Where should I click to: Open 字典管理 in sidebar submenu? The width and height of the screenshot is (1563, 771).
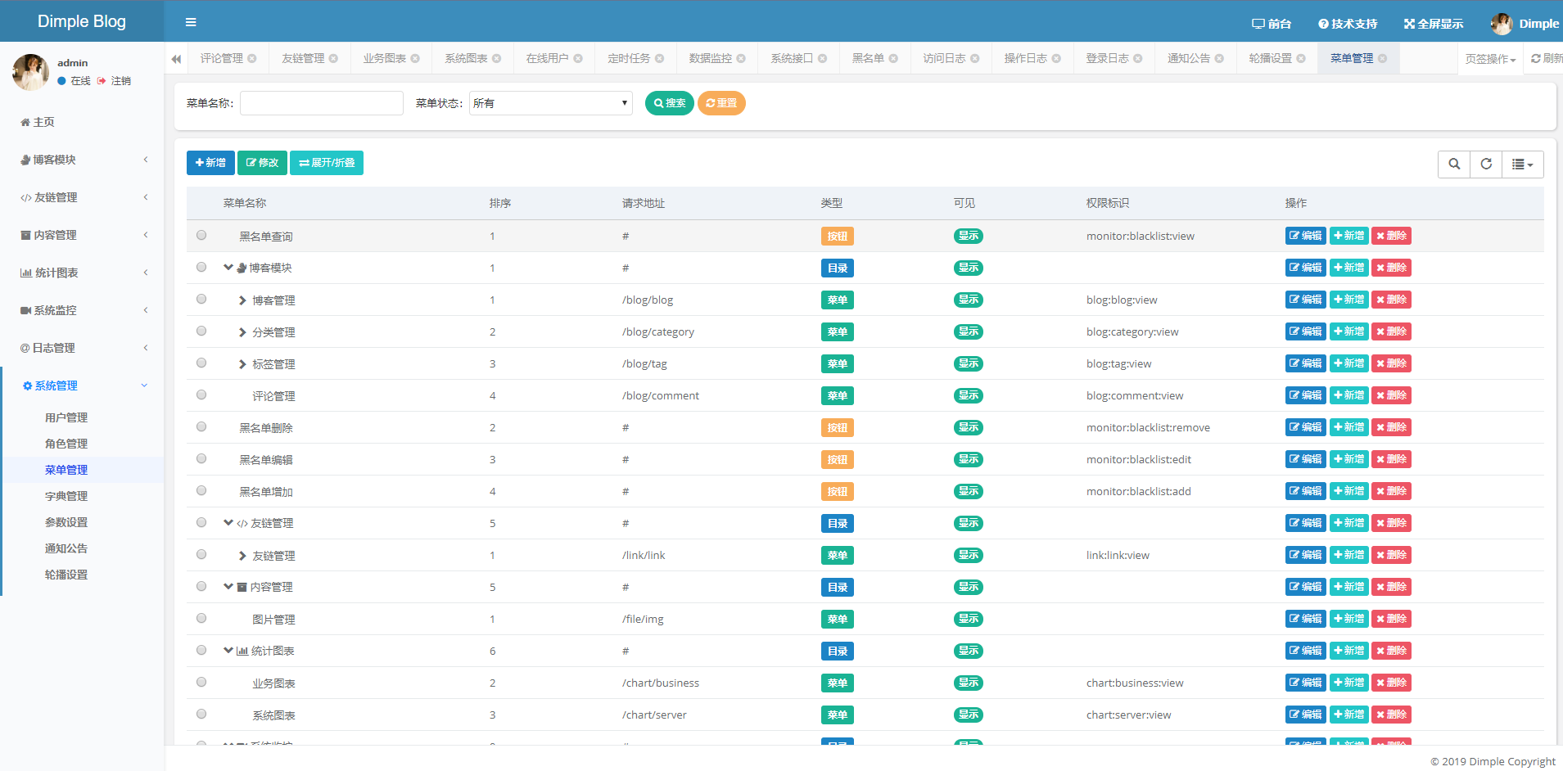pyautogui.click(x=66, y=496)
